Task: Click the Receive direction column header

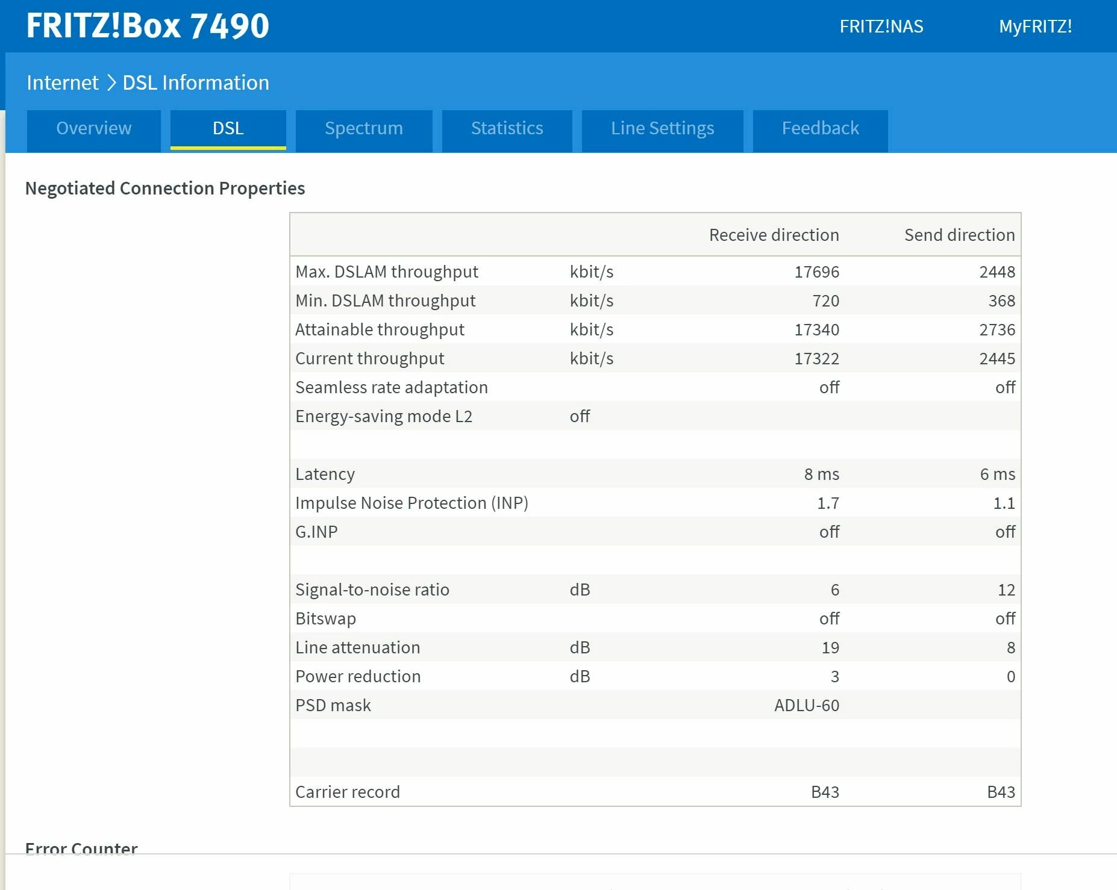Action: click(774, 235)
